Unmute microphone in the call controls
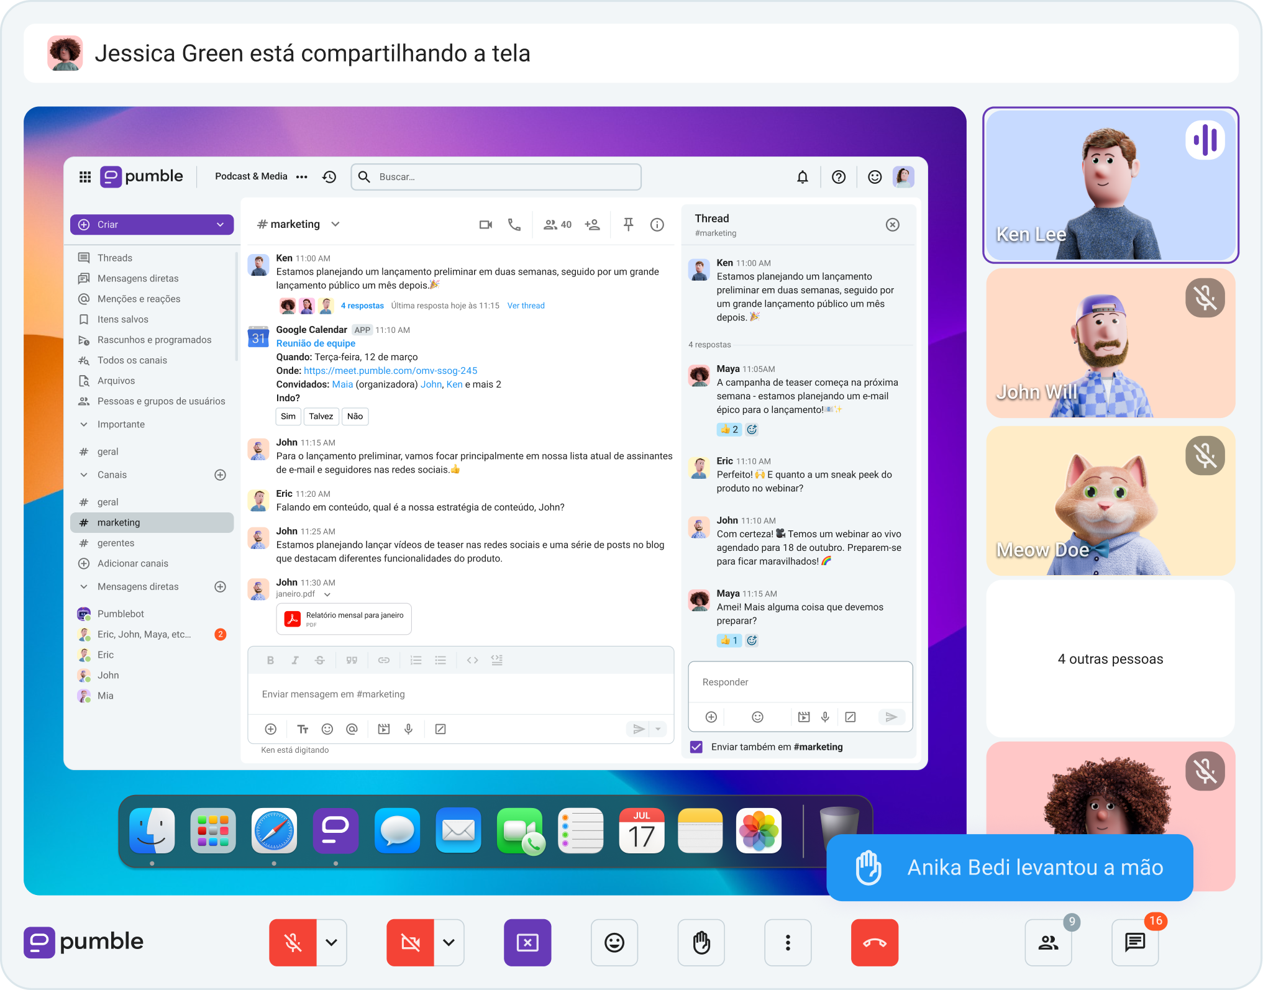1263x990 pixels. pyautogui.click(x=293, y=942)
